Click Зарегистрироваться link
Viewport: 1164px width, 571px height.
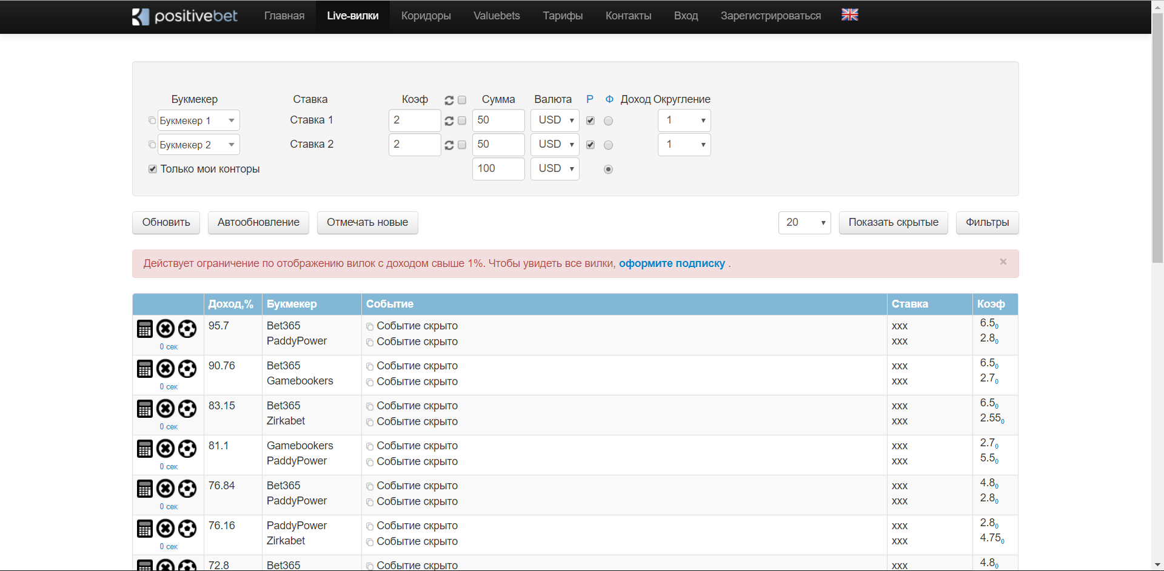click(x=771, y=16)
